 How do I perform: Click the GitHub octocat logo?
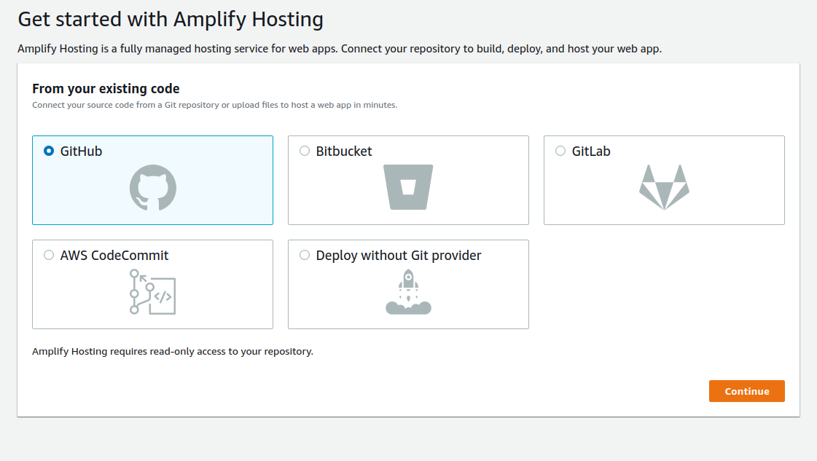[x=153, y=187]
